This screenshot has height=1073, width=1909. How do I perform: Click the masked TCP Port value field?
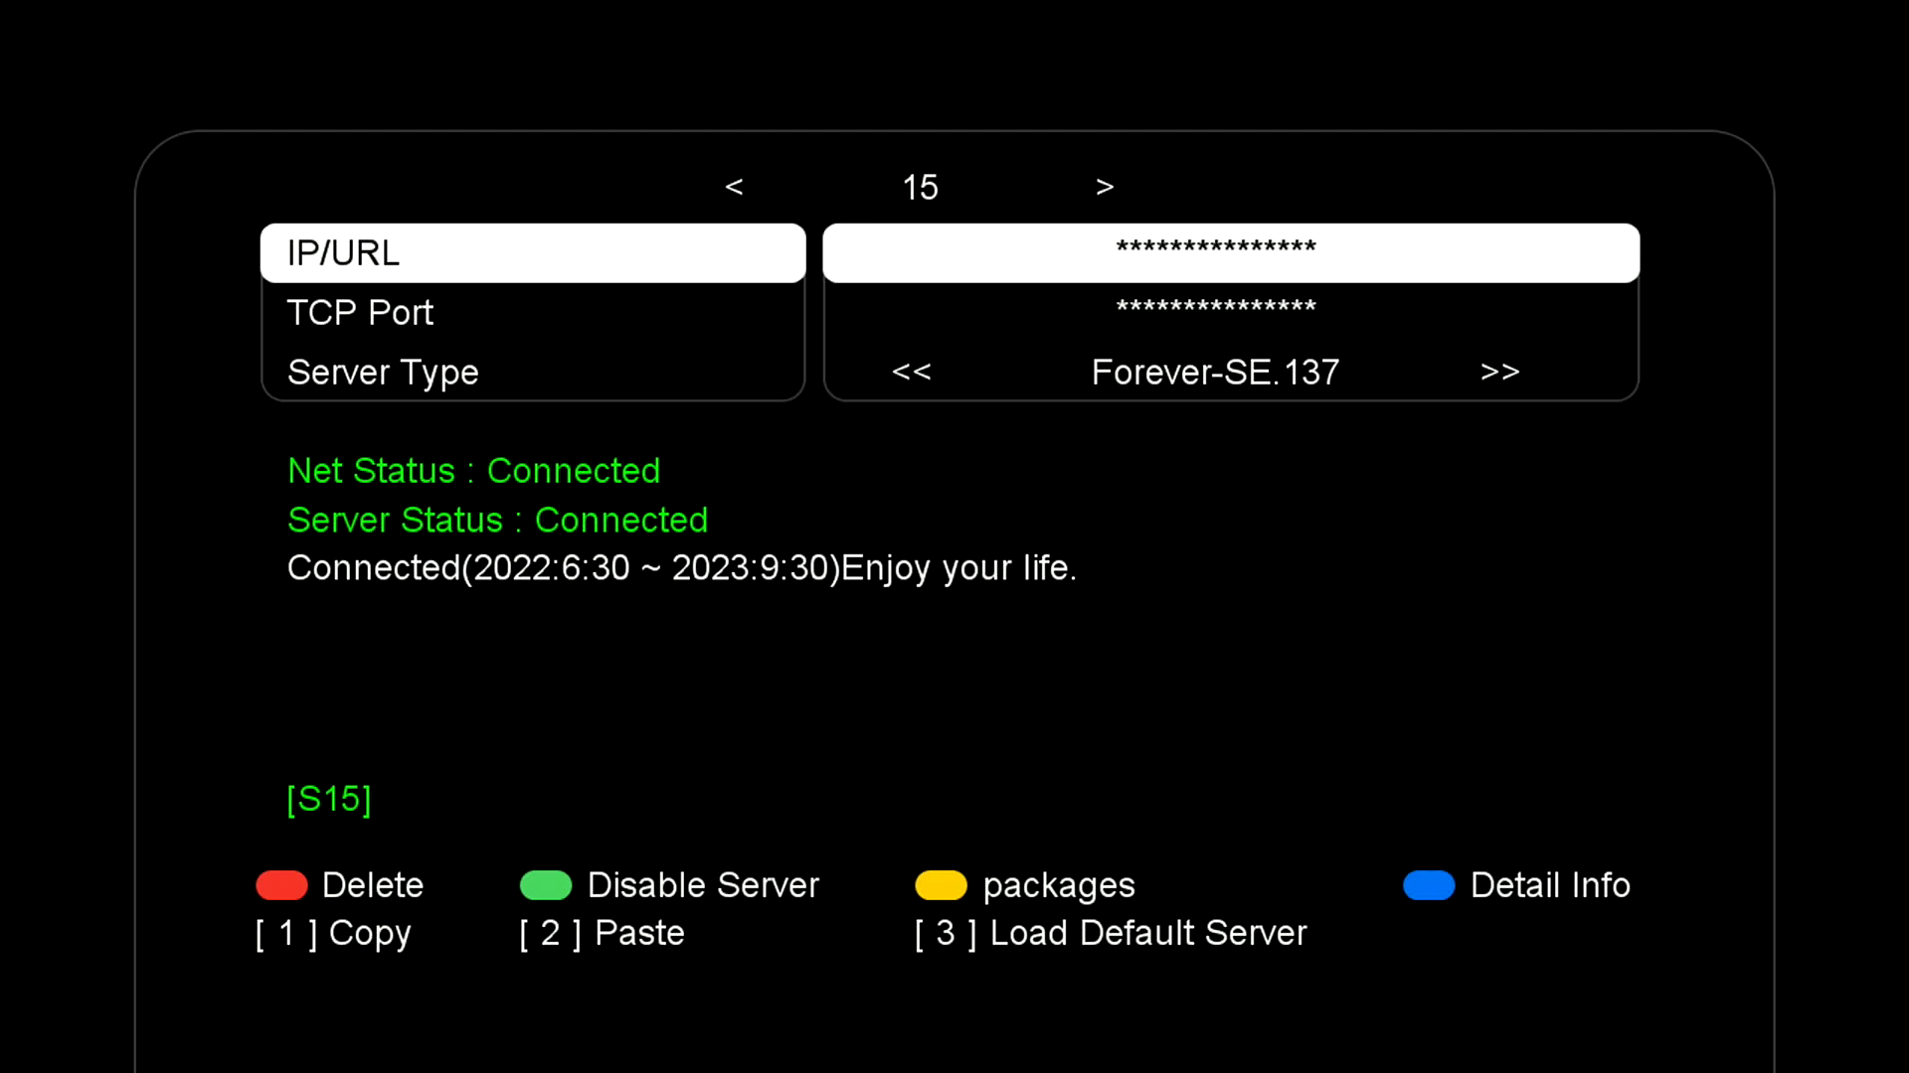click(x=1216, y=308)
